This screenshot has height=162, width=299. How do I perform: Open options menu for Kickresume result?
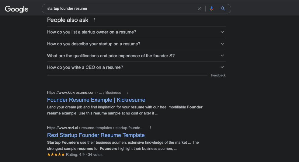click(x=128, y=92)
